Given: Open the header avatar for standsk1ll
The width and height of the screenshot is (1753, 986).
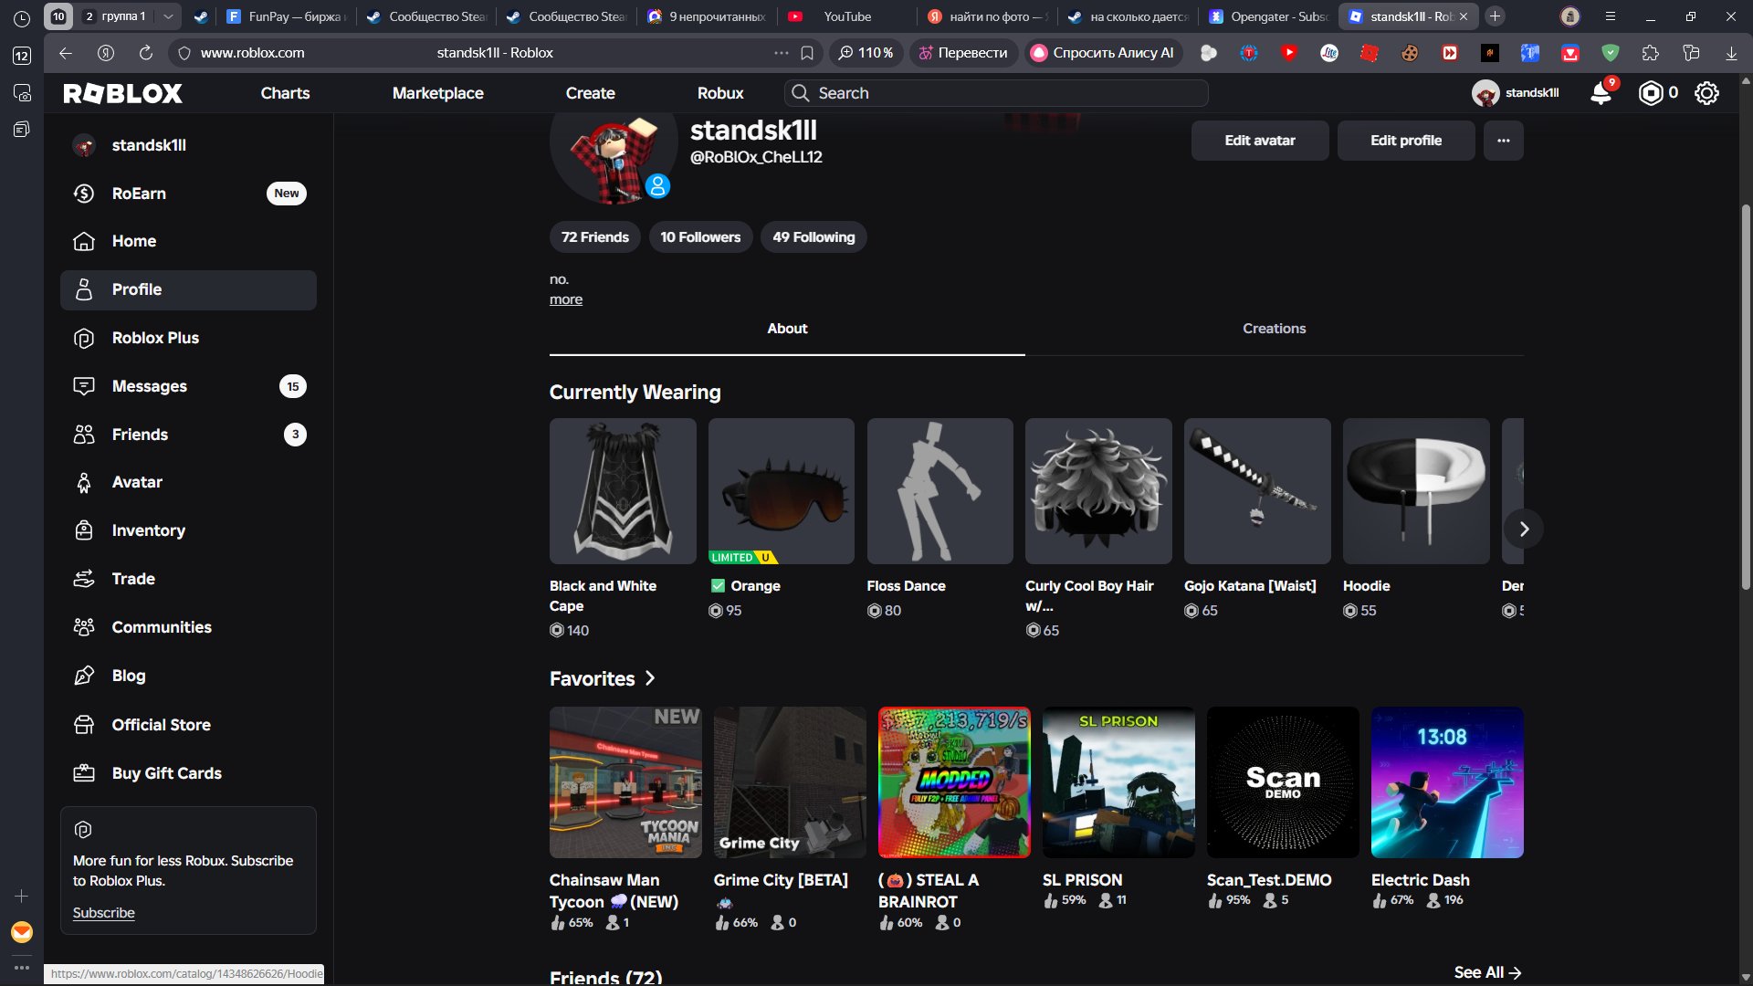Looking at the screenshot, I should click(1485, 93).
